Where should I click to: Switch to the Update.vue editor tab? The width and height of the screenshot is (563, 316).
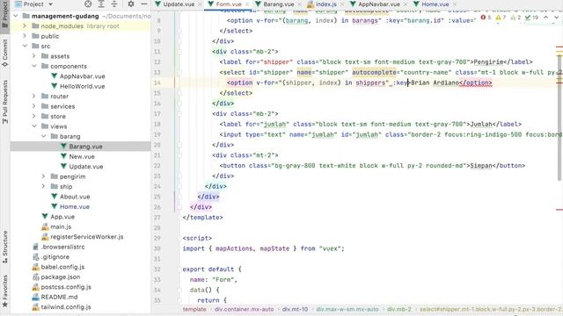(x=179, y=4)
